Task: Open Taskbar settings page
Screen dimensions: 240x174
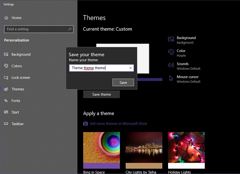Action: (x=18, y=124)
